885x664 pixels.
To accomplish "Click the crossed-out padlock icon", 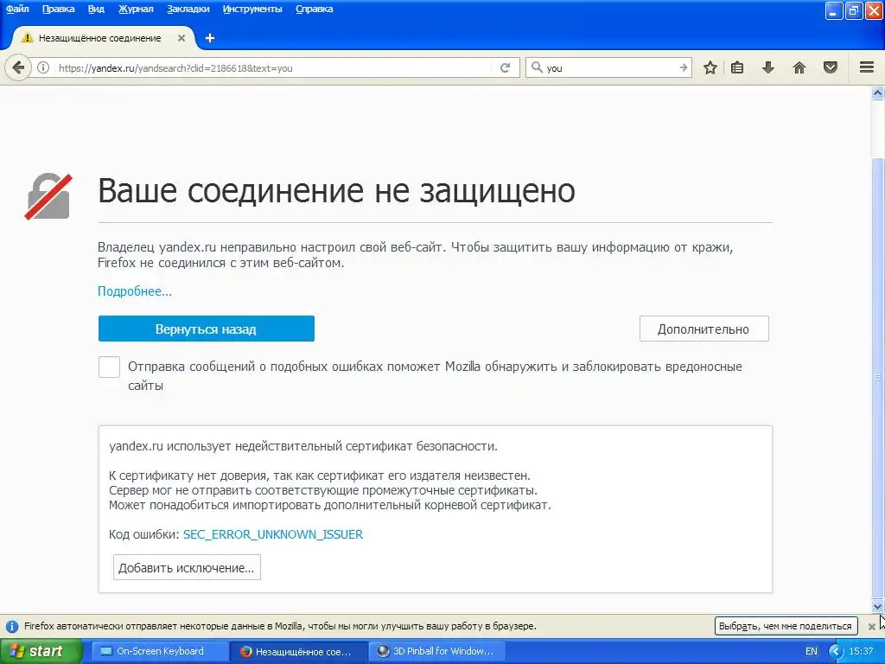I will click(x=48, y=196).
